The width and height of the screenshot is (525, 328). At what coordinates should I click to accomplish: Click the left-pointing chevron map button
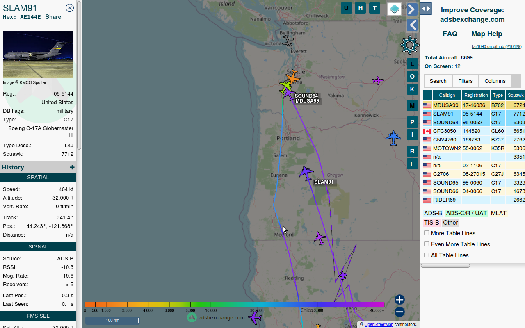(x=412, y=25)
